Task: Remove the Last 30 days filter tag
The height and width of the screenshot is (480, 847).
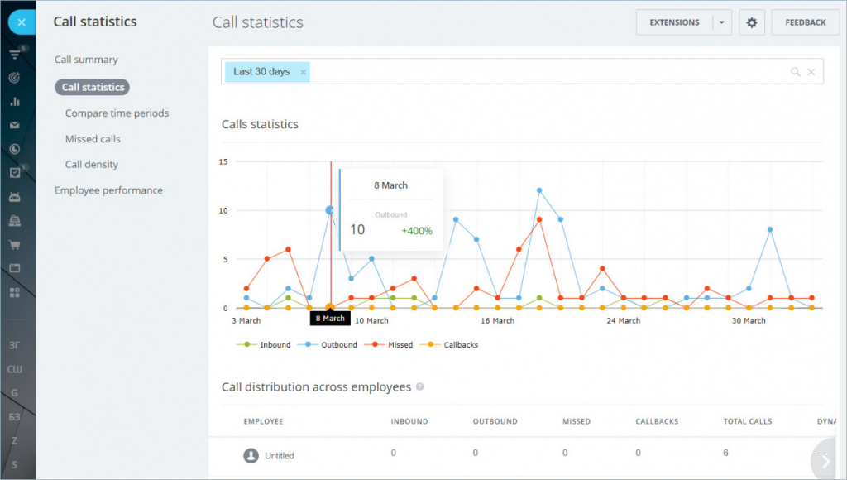Action: point(304,72)
